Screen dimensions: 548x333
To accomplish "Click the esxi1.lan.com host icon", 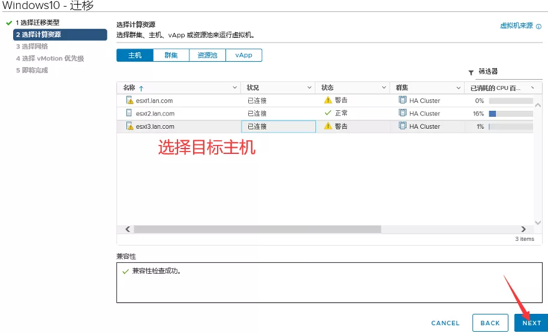I will click(x=130, y=101).
